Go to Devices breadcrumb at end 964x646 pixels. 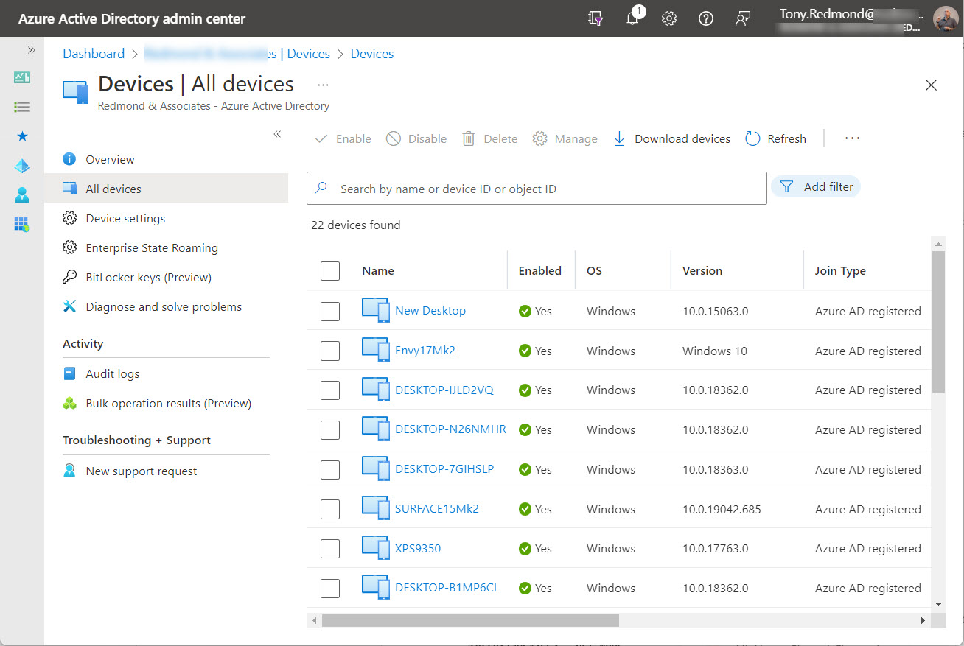pyautogui.click(x=372, y=54)
